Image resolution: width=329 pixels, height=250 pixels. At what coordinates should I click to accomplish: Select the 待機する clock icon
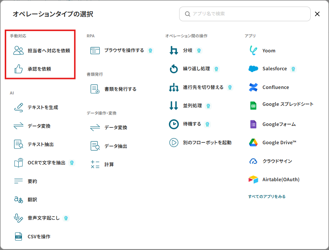tap(174, 124)
